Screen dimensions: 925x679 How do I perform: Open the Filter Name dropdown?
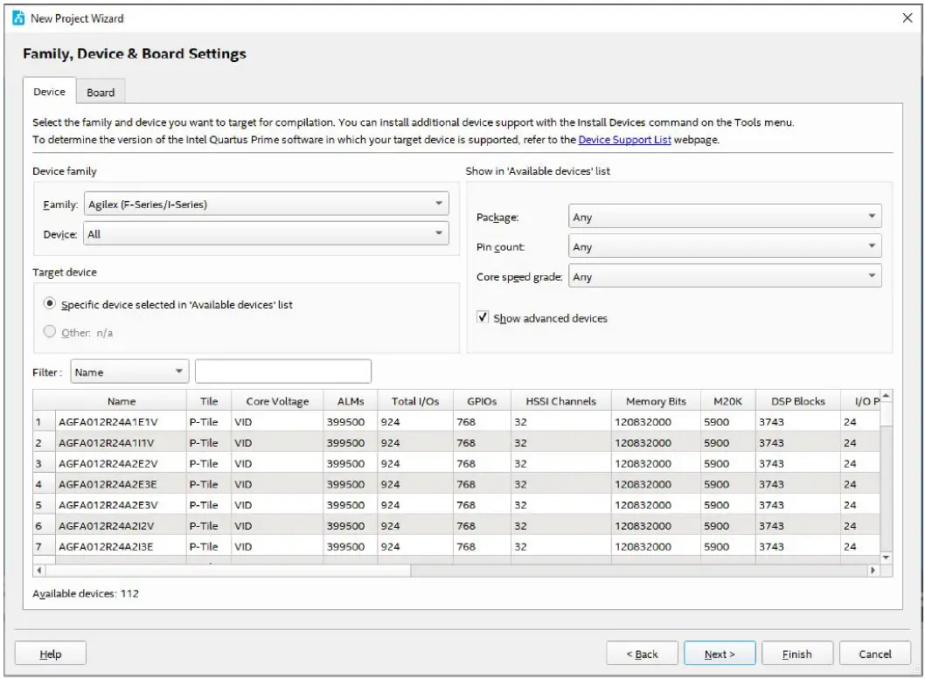pyautogui.click(x=129, y=372)
